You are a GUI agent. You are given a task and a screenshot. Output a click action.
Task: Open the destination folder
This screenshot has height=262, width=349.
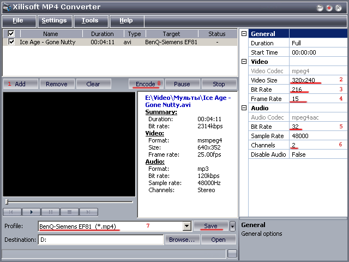(x=219, y=240)
